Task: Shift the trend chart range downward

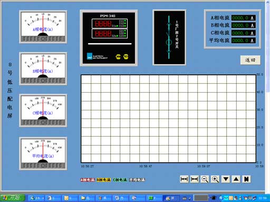Action: 226,179
